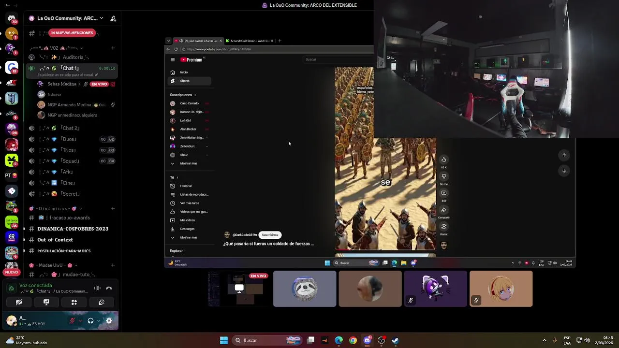619x348 pixels.
Task: Join Duos voice channel
Action: pyautogui.click(x=73, y=139)
